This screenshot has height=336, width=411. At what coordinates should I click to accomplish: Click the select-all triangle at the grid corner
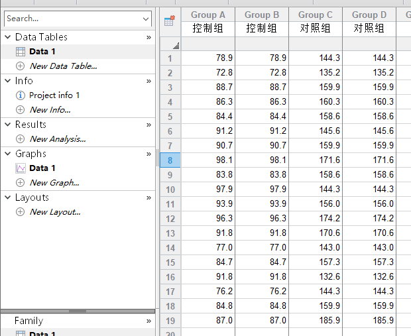coord(176,46)
